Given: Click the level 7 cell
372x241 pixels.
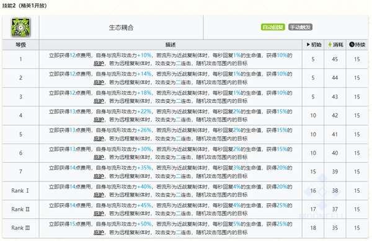Looking at the screenshot, I should pyautogui.click(x=20, y=172).
